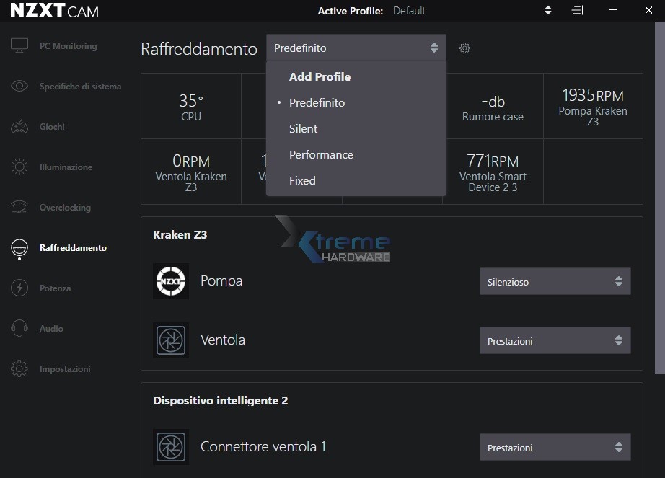
Task: Select the Giochi gamepad icon
Action: point(19,127)
